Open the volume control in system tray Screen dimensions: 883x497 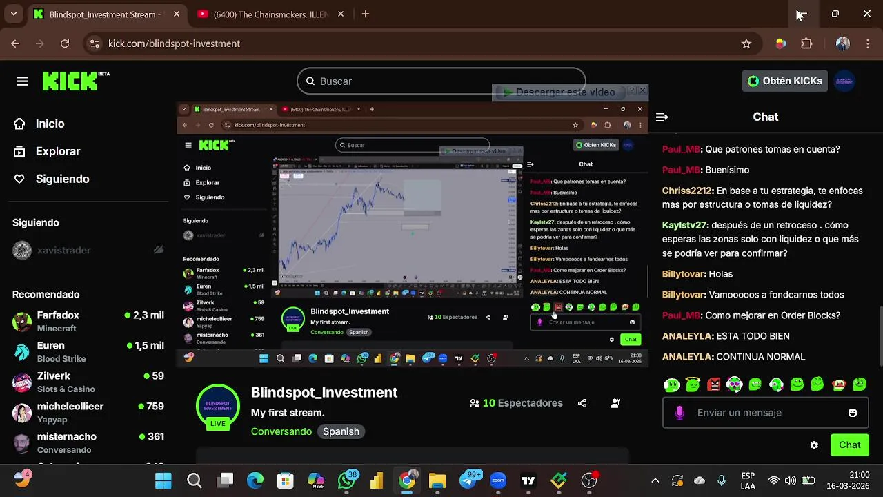(791, 480)
